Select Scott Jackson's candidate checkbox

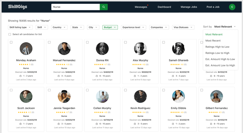tap(11, 90)
